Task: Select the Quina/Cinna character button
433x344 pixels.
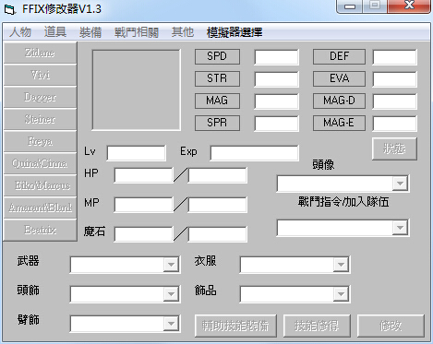Action: (x=40, y=163)
